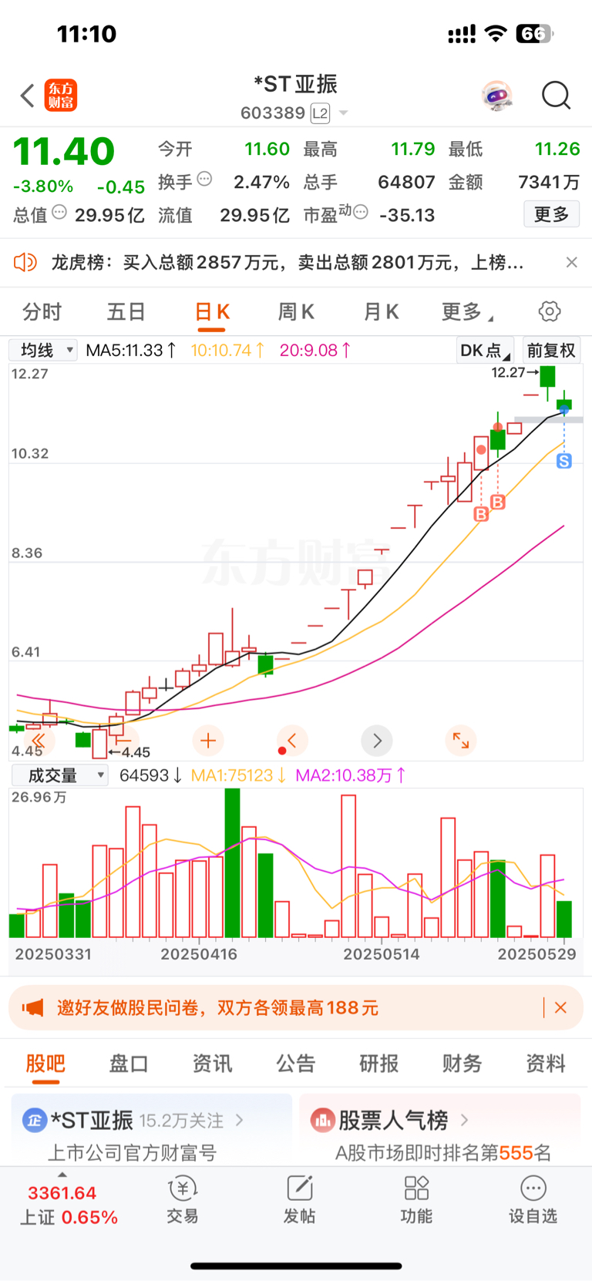
Task: Tap the speaker icon on 龙虎榜 notice
Action: [x=25, y=263]
